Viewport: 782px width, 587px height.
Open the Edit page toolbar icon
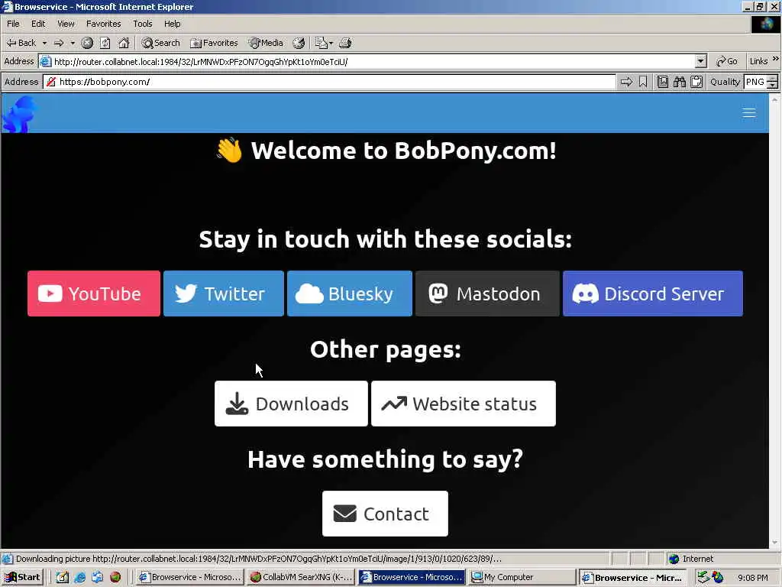(x=320, y=43)
